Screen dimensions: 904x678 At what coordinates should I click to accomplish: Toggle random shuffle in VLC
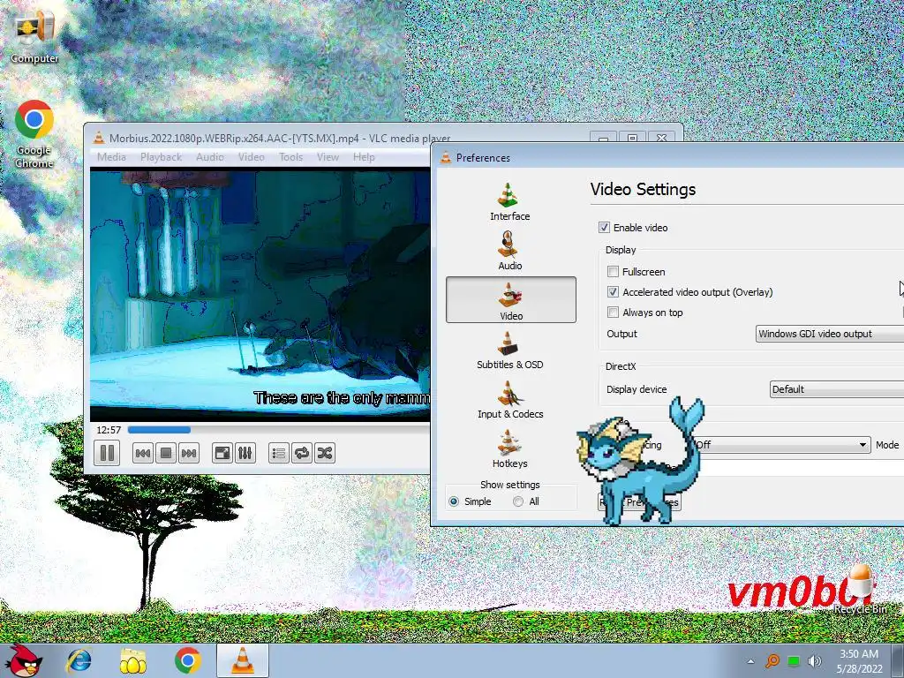click(325, 453)
